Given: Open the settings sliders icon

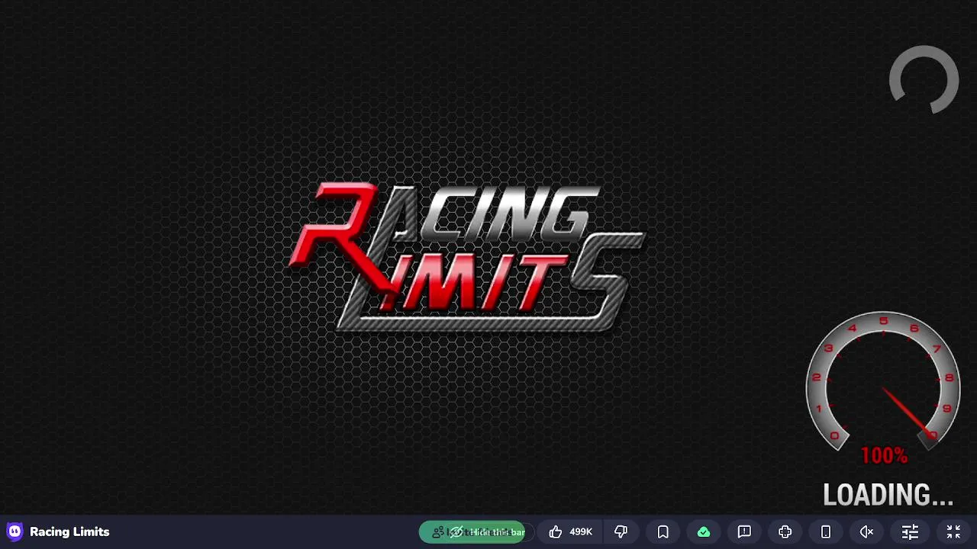Looking at the screenshot, I should click(910, 532).
